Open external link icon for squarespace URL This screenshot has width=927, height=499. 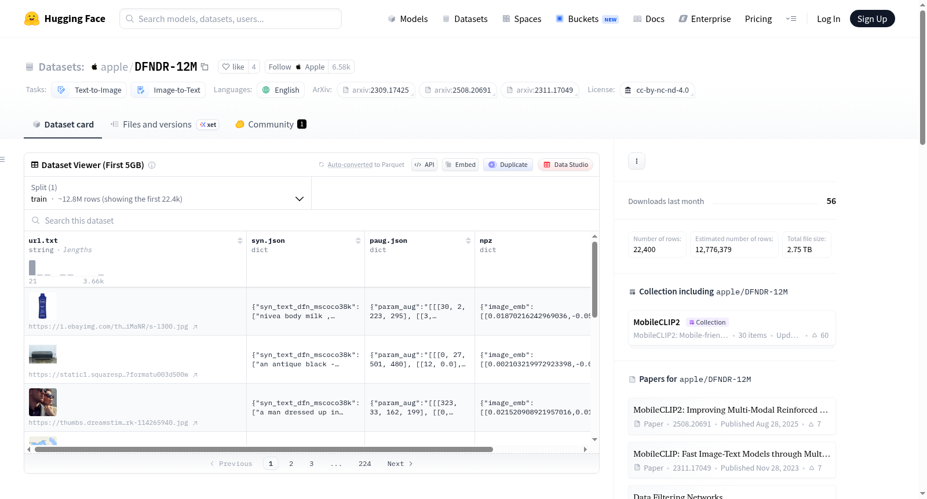[195, 375]
